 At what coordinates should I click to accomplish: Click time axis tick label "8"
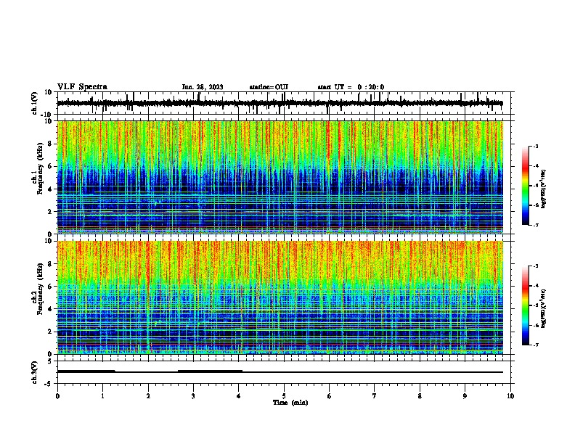420,396
